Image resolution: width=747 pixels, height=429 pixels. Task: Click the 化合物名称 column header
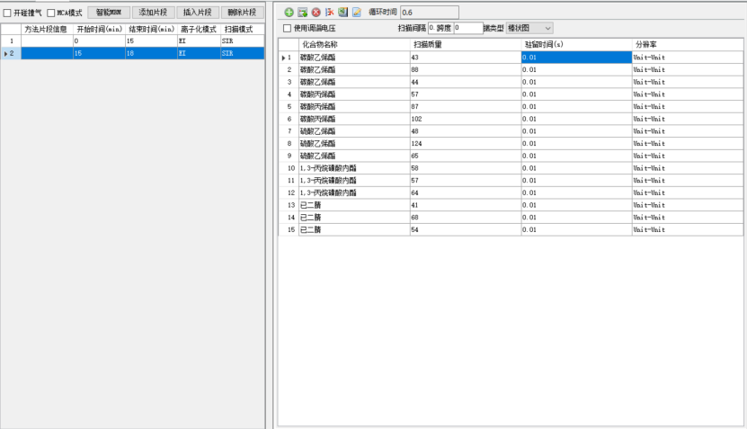coord(354,44)
